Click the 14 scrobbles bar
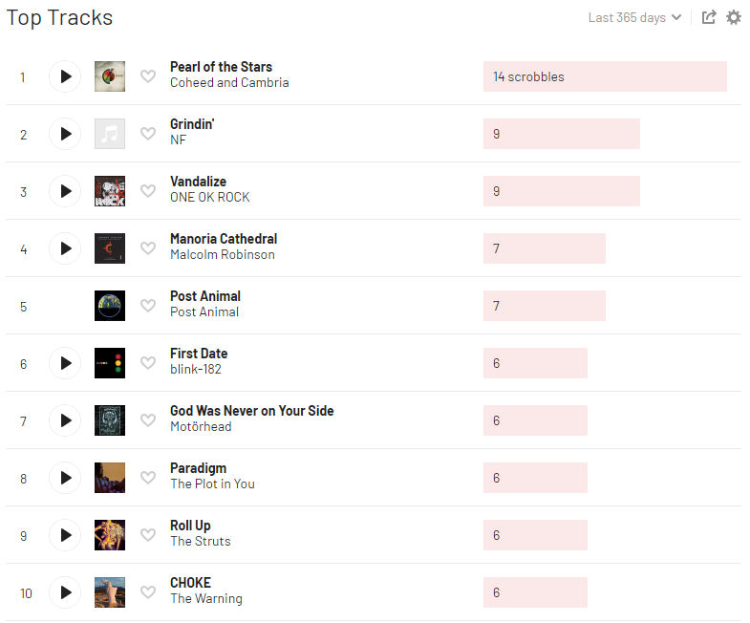Viewport: 750px width, 623px height. click(x=605, y=76)
